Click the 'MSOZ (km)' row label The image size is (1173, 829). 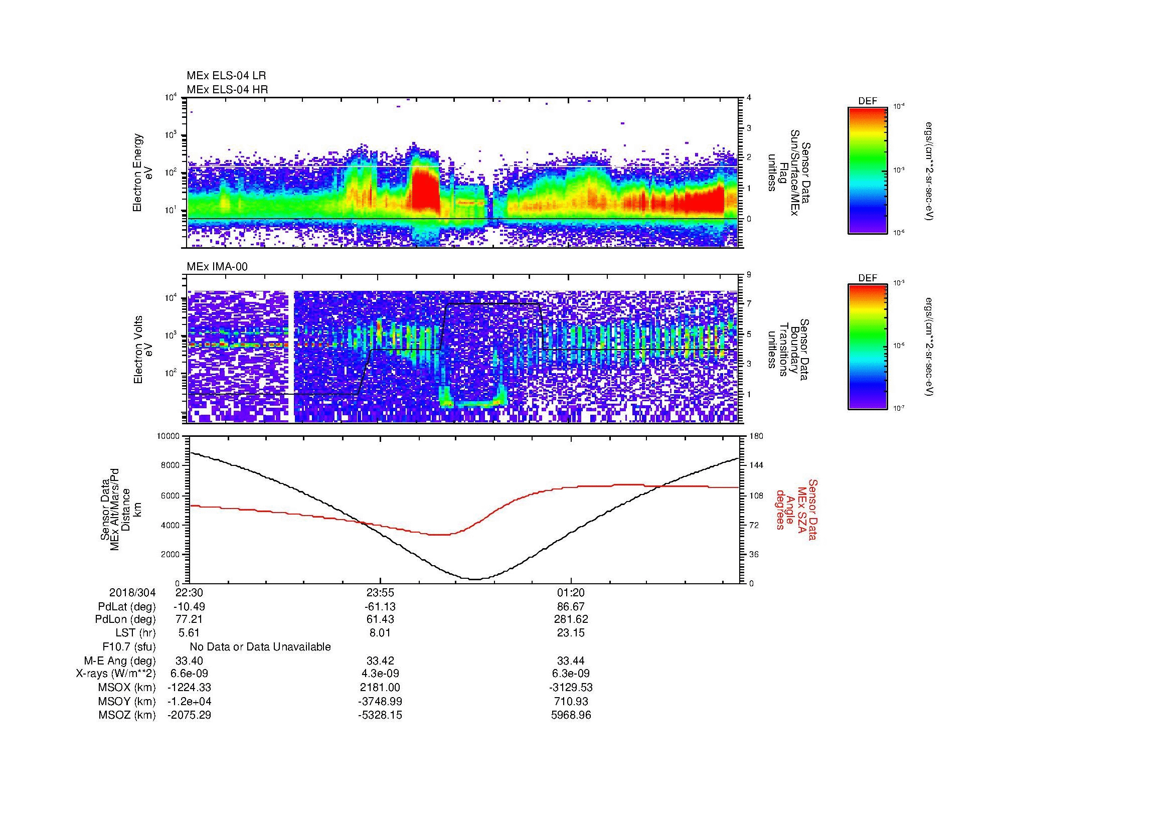click(127, 715)
